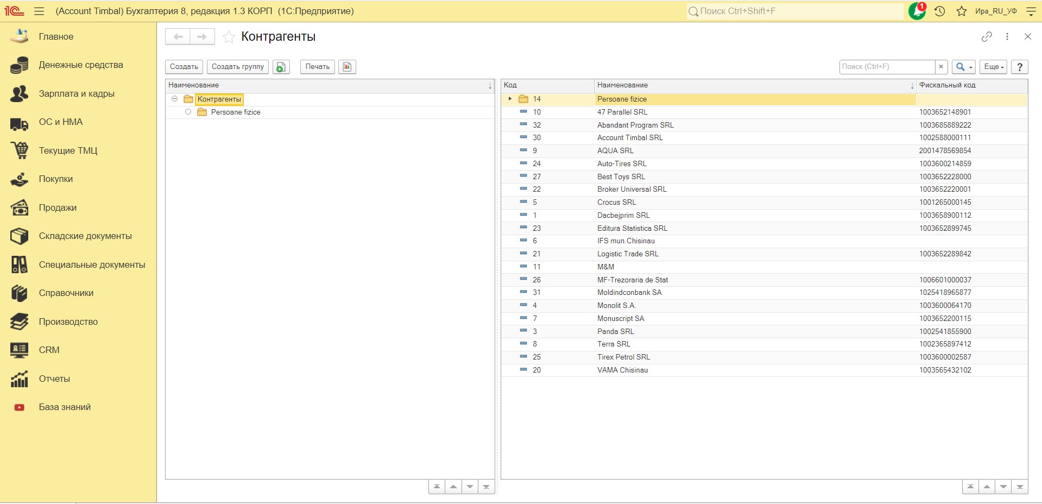Add Контрагенты to favorites star
1042x504 pixels.
229,36
